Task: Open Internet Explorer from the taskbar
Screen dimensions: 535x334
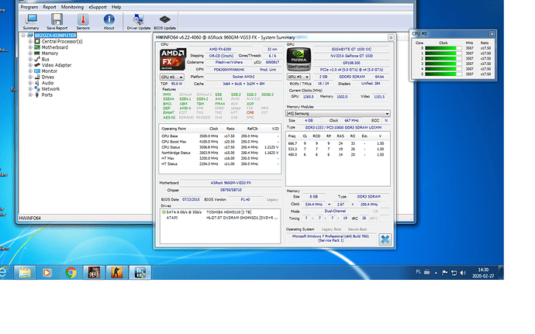Action: [x=3, y=272]
